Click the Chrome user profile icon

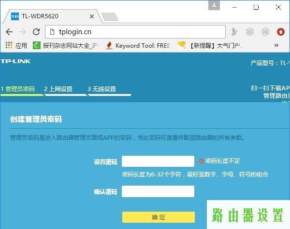tap(215, 5)
